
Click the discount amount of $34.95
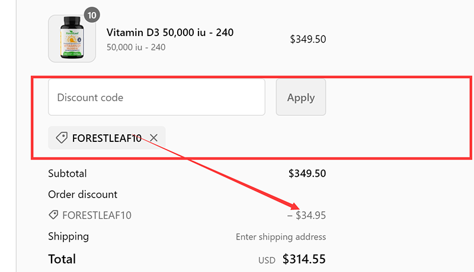pos(307,215)
